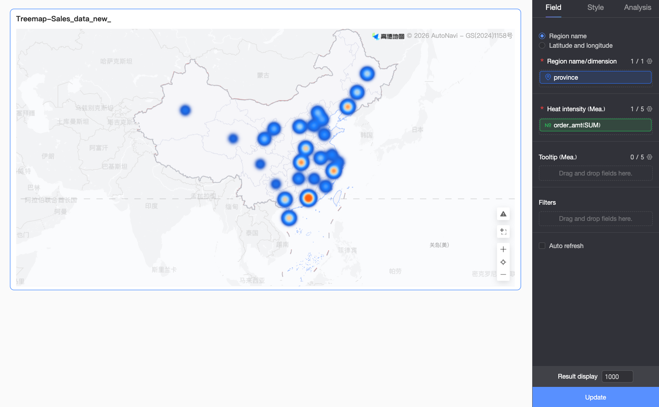Click the Filters drag and drop area
This screenshot has width=659, height=407.
click(595, 218)
